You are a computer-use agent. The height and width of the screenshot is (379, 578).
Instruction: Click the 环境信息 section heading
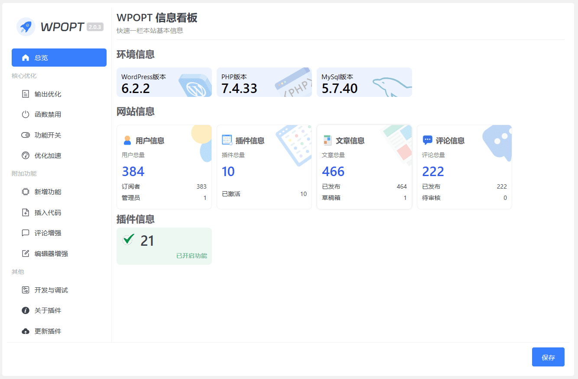pyautogui.click(x=136, y=55)
